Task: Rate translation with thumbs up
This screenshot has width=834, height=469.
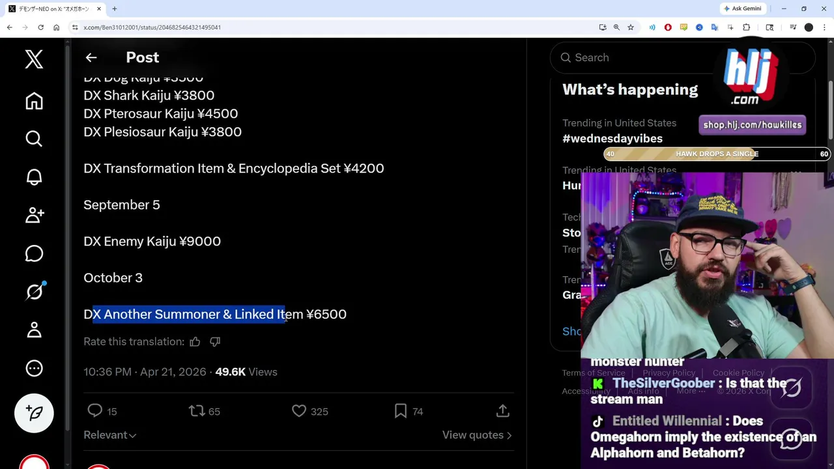Action: [195, 341]
